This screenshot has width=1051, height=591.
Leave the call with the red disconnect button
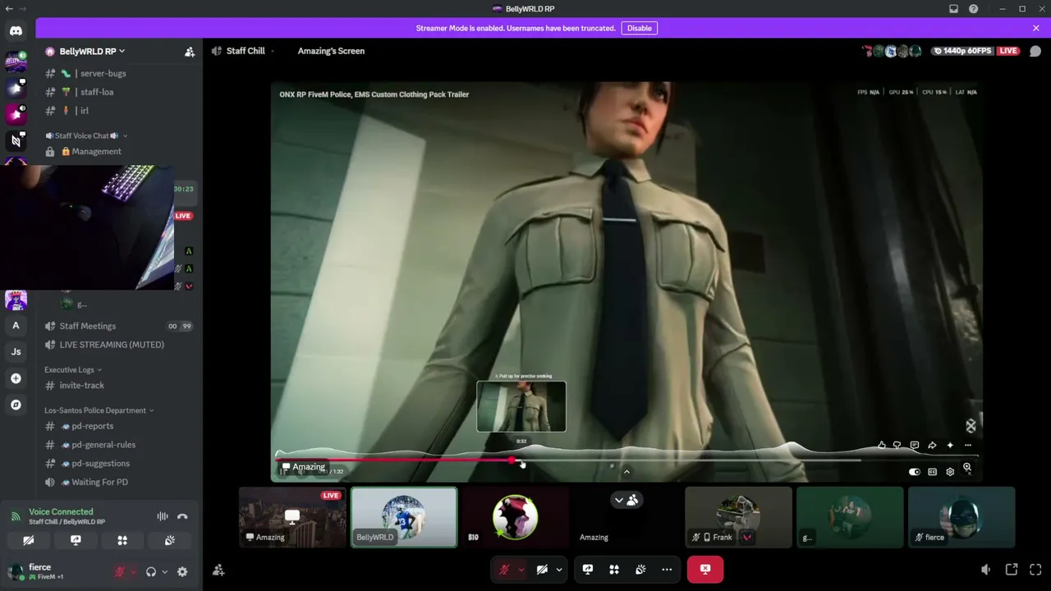pyautogui.click(x=705, y=570)
